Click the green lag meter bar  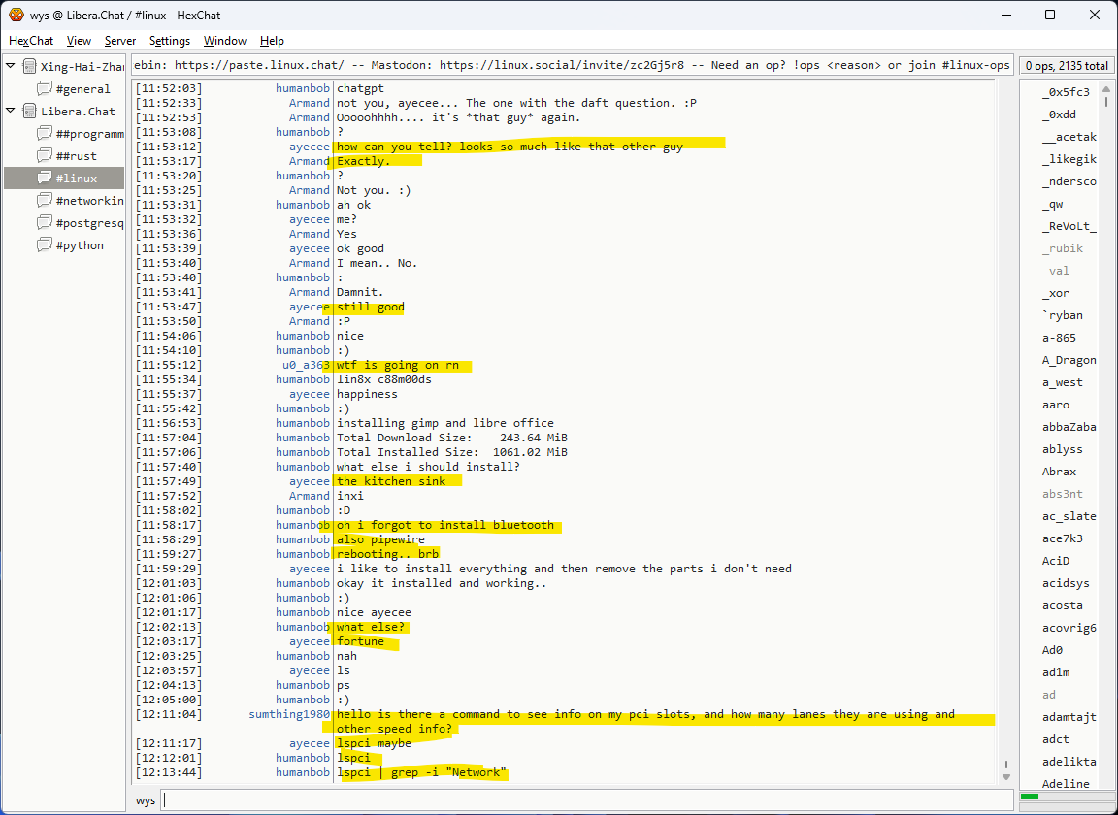pos(1030,798)
